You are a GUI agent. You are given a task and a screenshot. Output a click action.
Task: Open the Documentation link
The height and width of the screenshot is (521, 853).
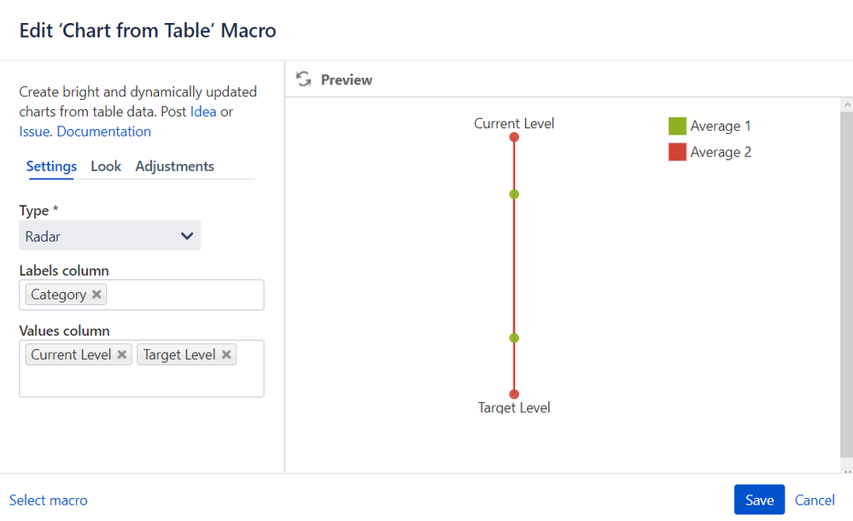pyautogui.click(x=103, y=132)
